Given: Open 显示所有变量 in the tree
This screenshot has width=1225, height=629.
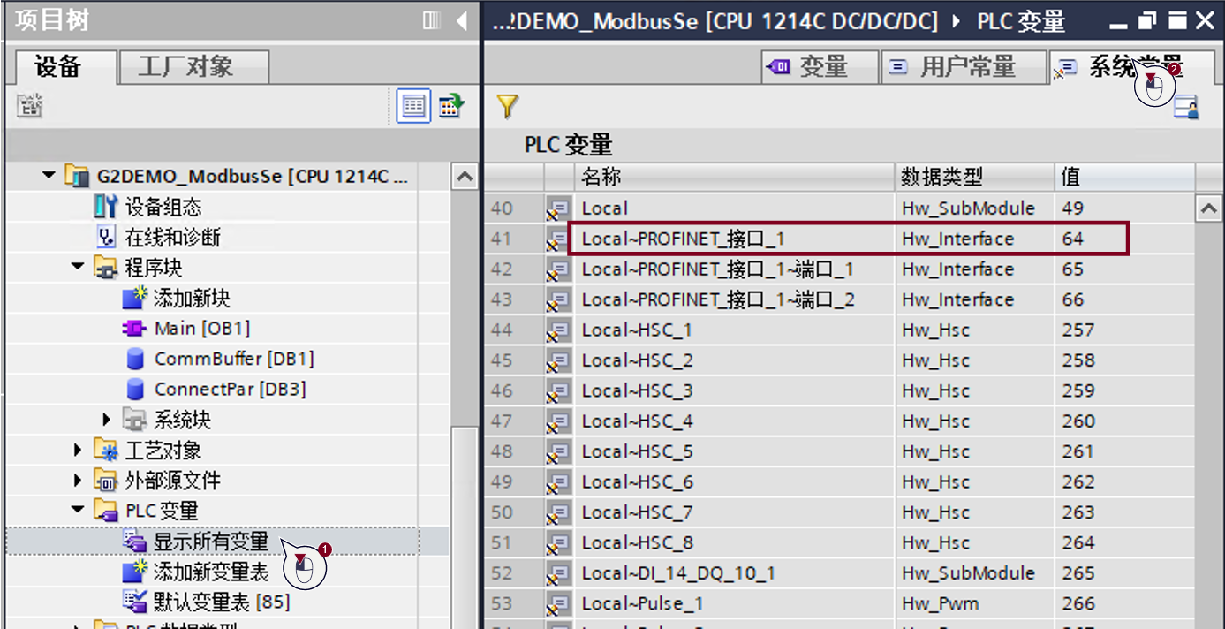Looking at the screenshot, I should click(x=210, y=542).
